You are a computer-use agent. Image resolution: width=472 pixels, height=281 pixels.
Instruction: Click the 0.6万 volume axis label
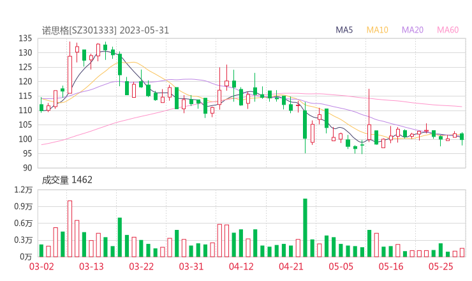23,224
